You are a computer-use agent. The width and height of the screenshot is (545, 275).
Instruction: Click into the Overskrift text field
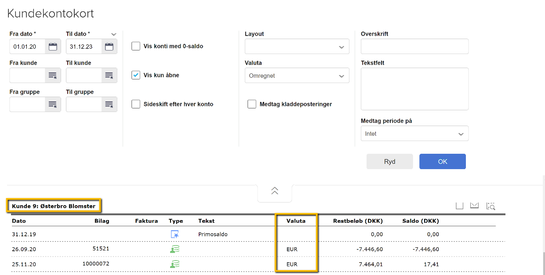click(x=414, y=47)
